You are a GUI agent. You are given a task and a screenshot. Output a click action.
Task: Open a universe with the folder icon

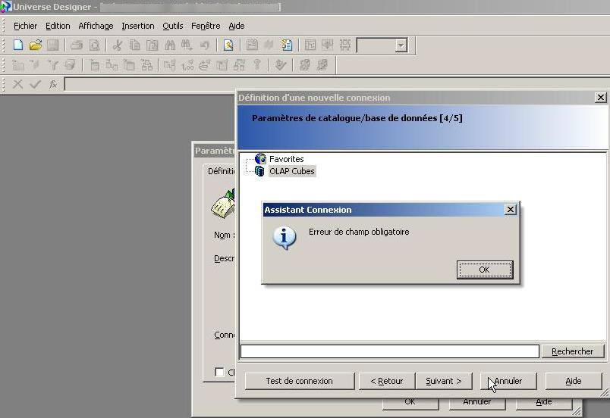[36, 45]
